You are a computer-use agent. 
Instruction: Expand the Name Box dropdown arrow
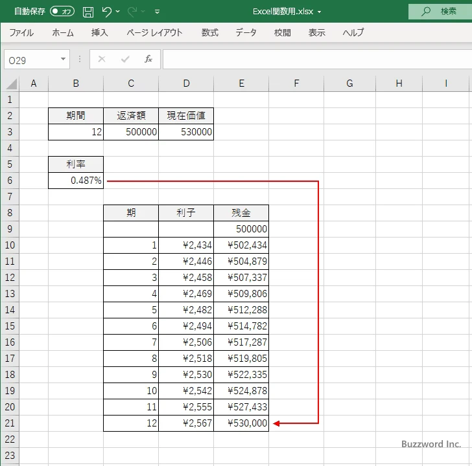click(x=64, y=59)
